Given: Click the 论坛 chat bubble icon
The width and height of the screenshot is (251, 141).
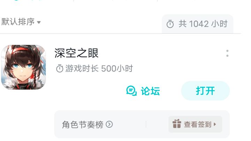Looking at the screenshot, I should tap(131, 91).
